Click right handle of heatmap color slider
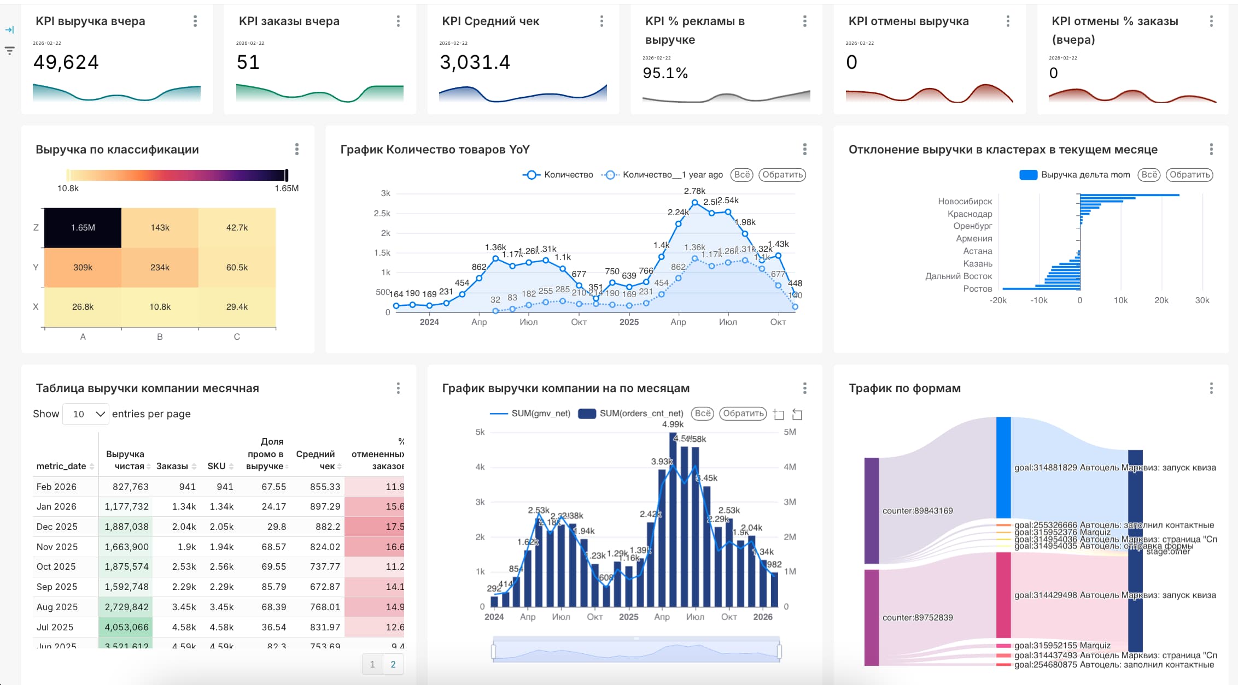The image size is (1238, 685). point(287,175)
